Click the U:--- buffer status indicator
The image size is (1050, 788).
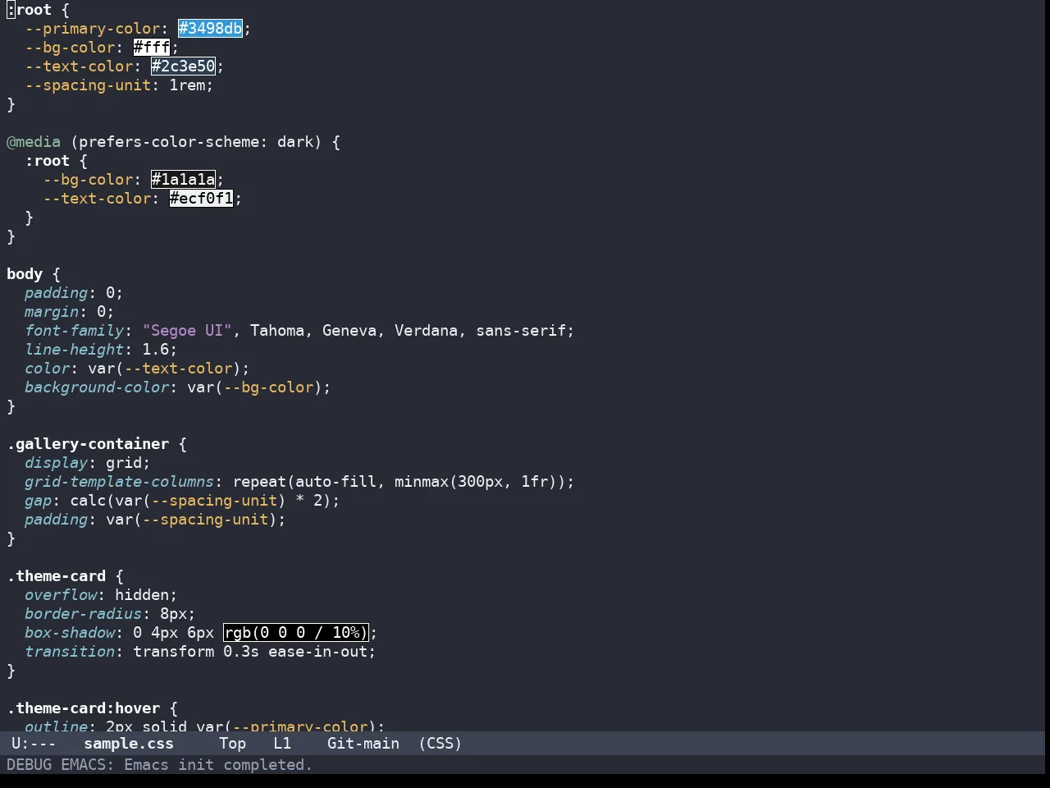point(34,744)
